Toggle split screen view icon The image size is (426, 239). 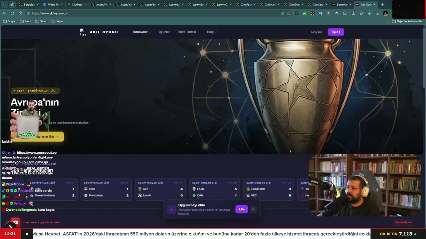[353, 13]
